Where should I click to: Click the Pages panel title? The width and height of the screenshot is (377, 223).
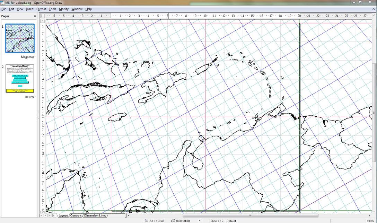coord(5,16)
